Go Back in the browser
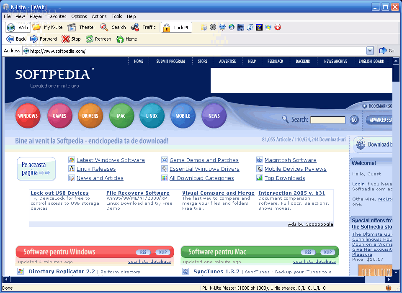The width and height of the screenshot is (402, 293). (x=16, y=39)
